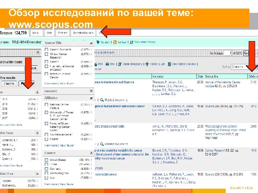Expand the Keyword section
The height and width of the screenshot is (193, 258).
tap(91, 91)
